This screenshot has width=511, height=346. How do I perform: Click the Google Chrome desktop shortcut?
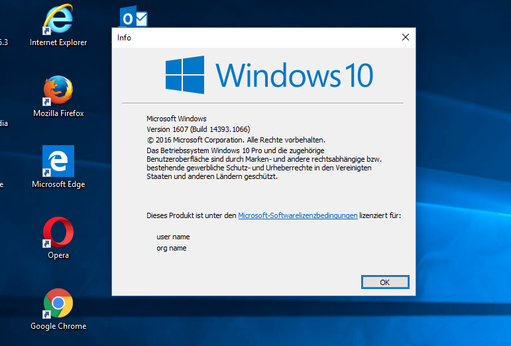(58, 305)
